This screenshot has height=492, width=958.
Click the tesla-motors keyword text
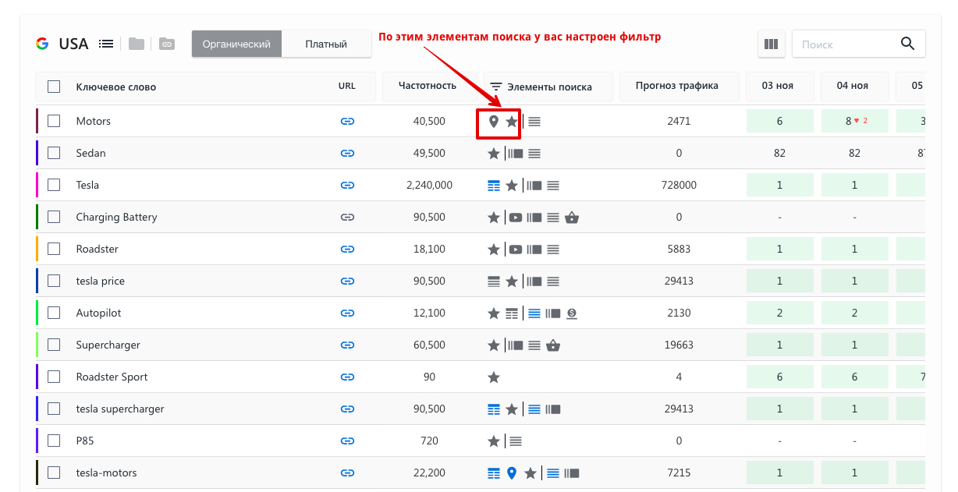coord(106,473)
